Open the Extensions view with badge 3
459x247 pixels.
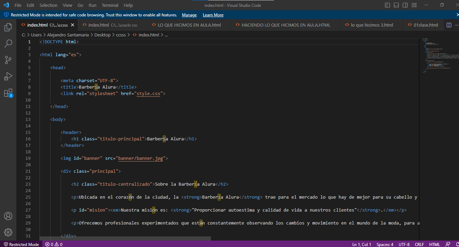point(8,93)
